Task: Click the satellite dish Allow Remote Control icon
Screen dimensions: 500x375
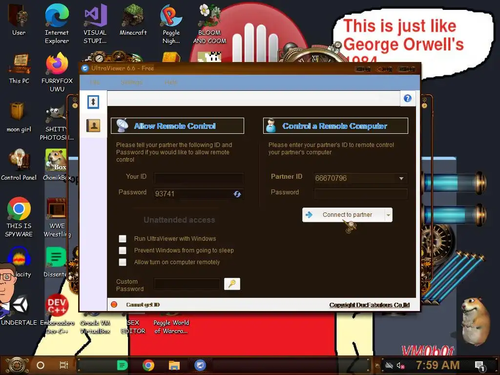Action: tap(123, 125)
